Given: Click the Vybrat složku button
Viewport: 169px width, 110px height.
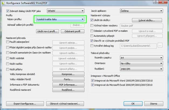Looking at the screenshot, I should 147,20.
